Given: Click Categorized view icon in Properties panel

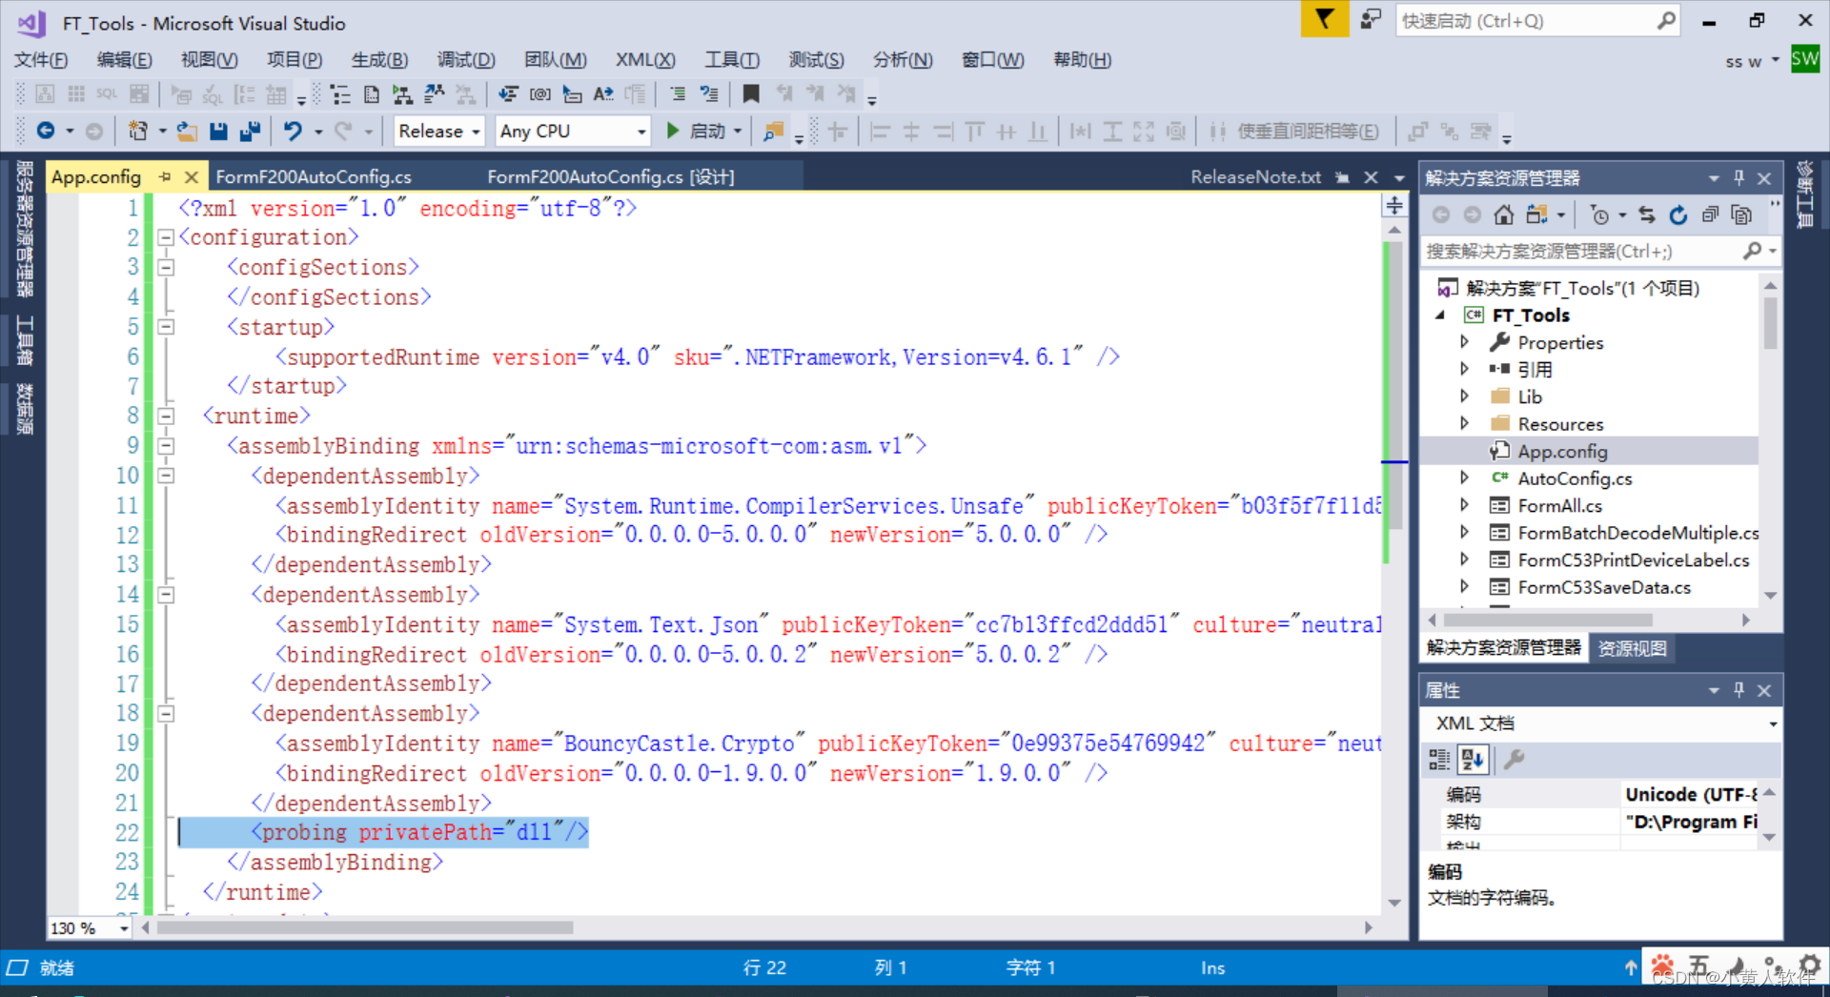Looking at the screenshot, I should click(x=1439, y=760).
